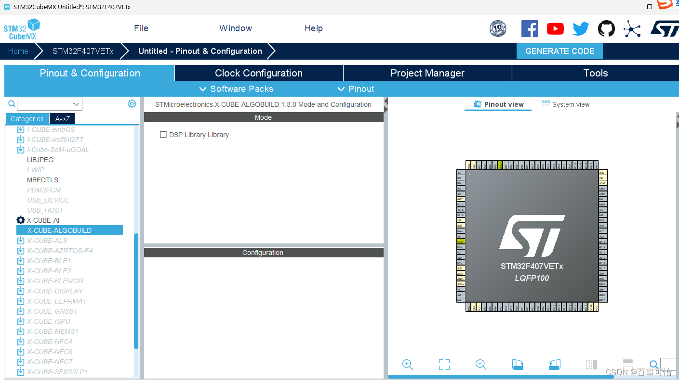This screenshot has width=679, height=381.
Task: Open the Project Manager tab
Action: click(427, 73)
